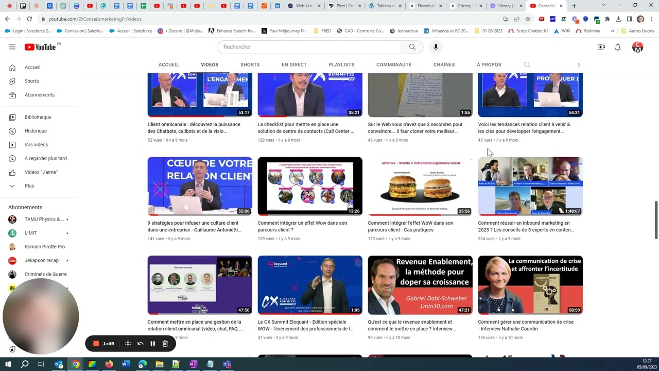659x371 pixels.
Task: Open Inbound marketing 1:48:07 thumbnail
Action: [530, 186]
